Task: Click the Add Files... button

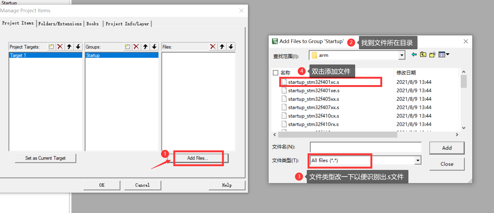Action: coord(198,158)
